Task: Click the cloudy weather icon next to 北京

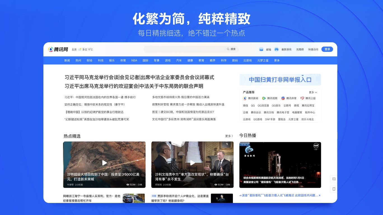Action: coord(80,50)
